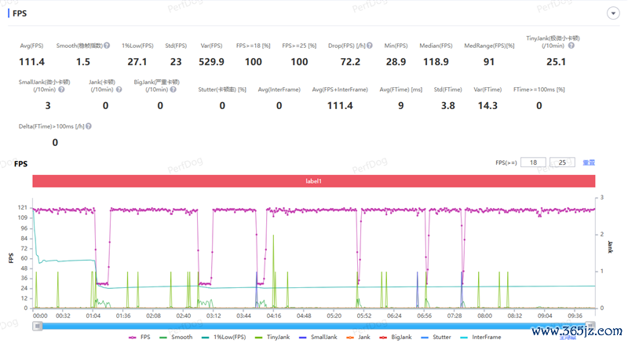Hide the SmallJank series via legend
Viewport: 628px width, 343px height.
click(x=318, y=338)
